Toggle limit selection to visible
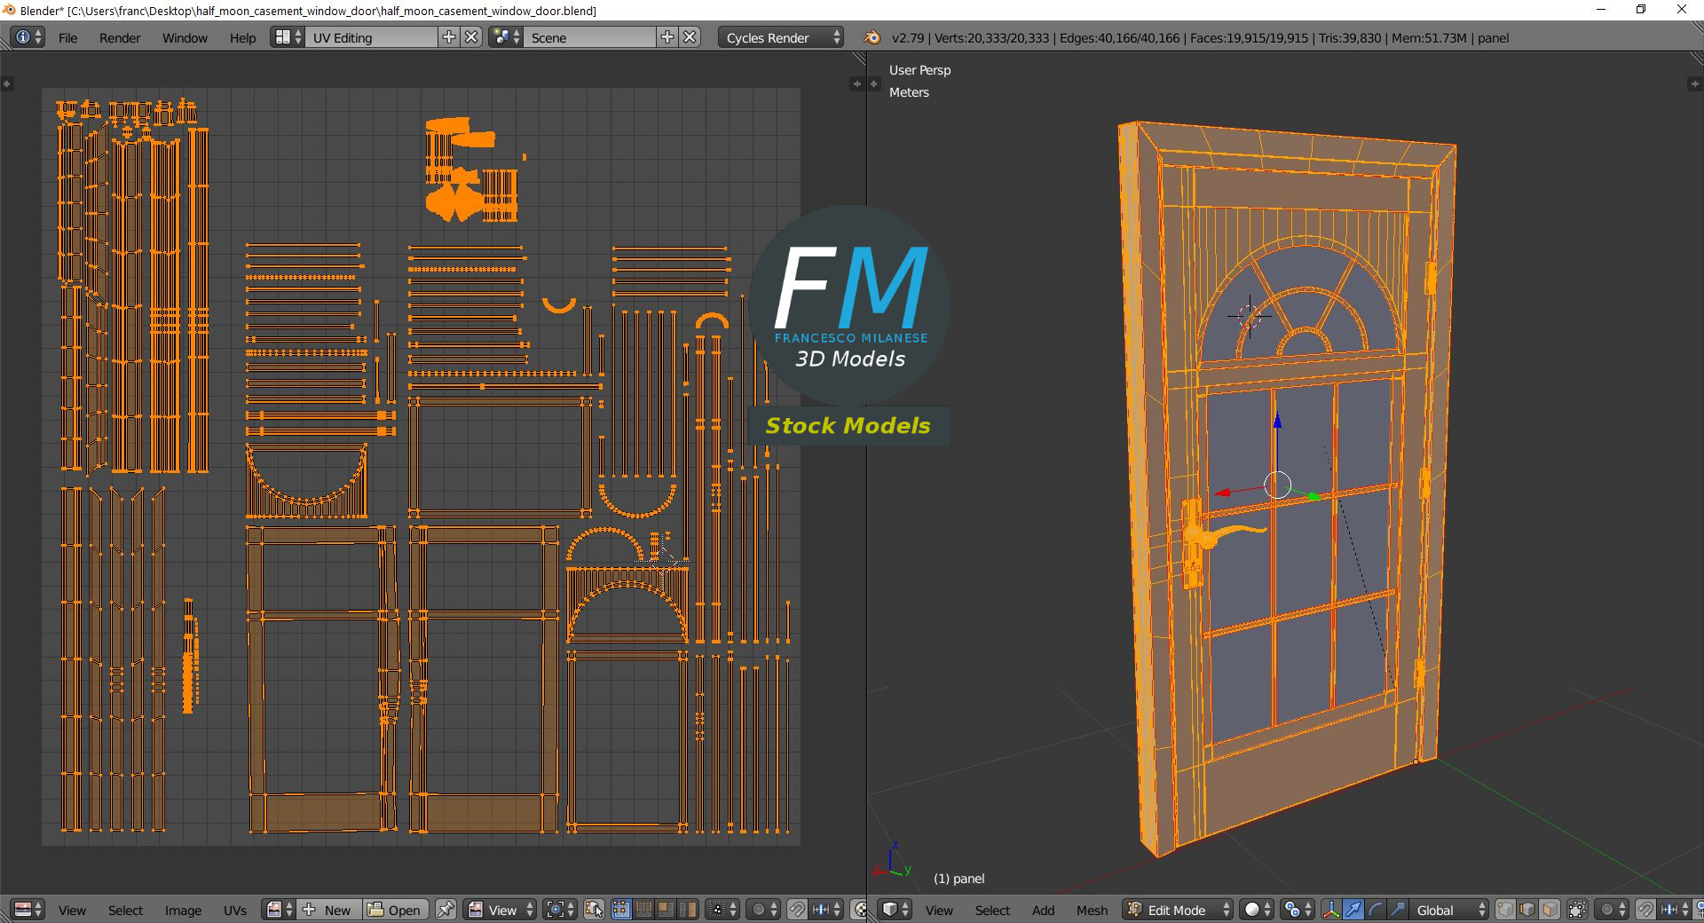Screen dimensions: 1704x923 click(x=1577, y=910)
